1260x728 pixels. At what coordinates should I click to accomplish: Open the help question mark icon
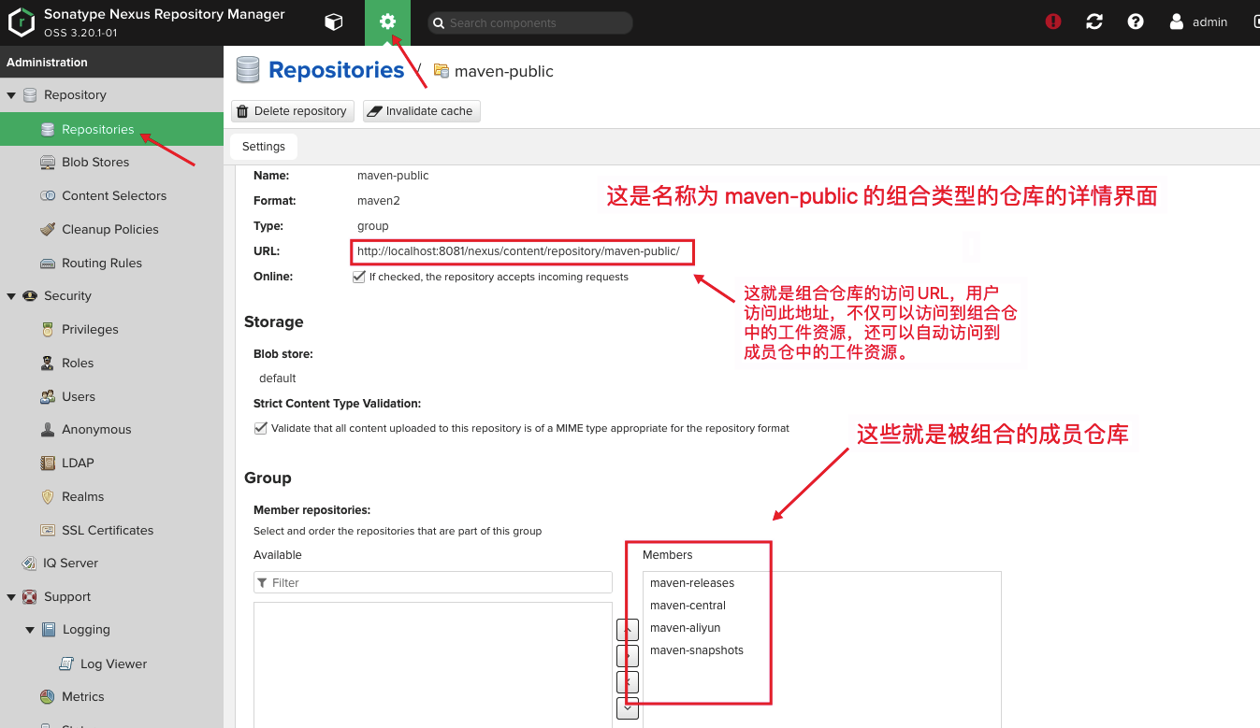1136,21
